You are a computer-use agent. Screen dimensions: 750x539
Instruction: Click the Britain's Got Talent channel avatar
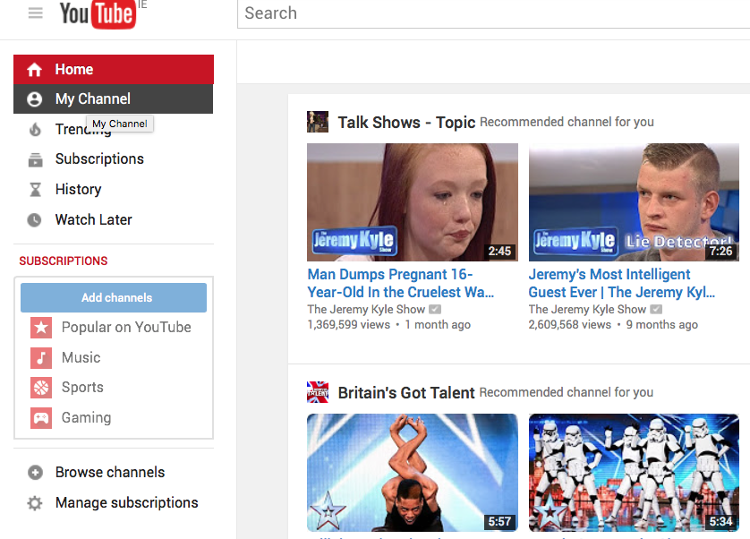[318, 392]
